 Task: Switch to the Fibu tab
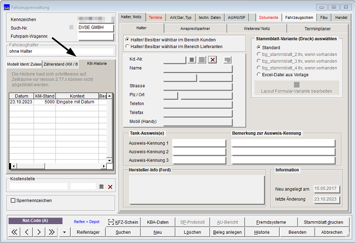click(324, 18)
